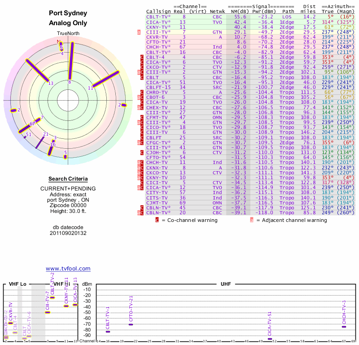Click co-channel warning icon beside CBLN-TV channel 45
Screen dimensions: 359x345
[x=142, y=208]
